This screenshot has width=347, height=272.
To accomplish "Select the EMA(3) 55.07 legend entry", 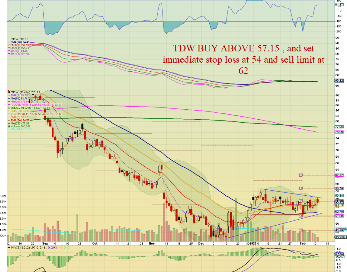I will (x=18, y=117).
